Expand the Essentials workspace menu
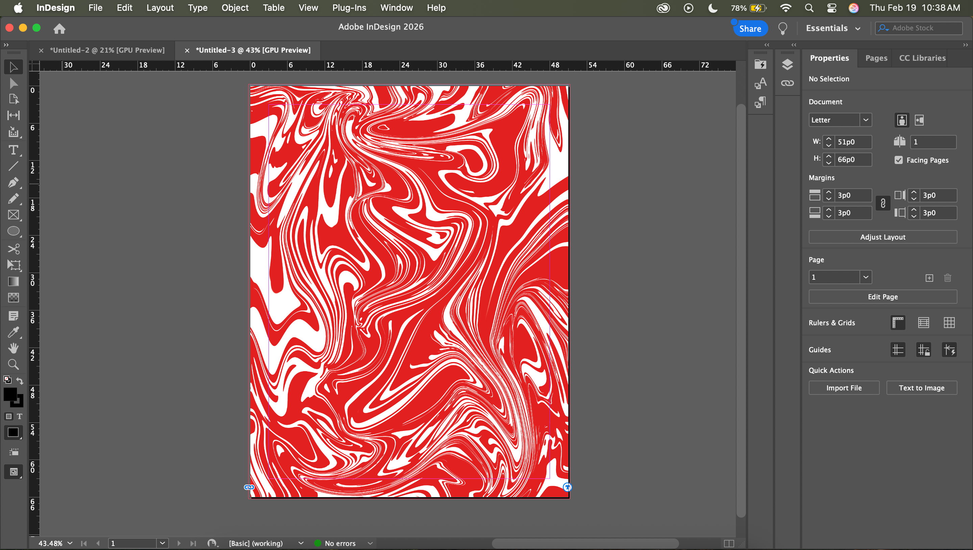The width and height of the screenshot is (973, 550). point(833,28)
